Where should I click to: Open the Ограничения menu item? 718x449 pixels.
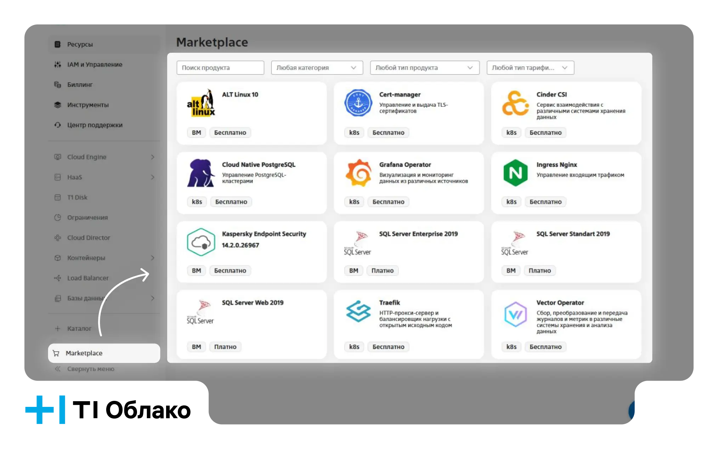pos(104,217)
